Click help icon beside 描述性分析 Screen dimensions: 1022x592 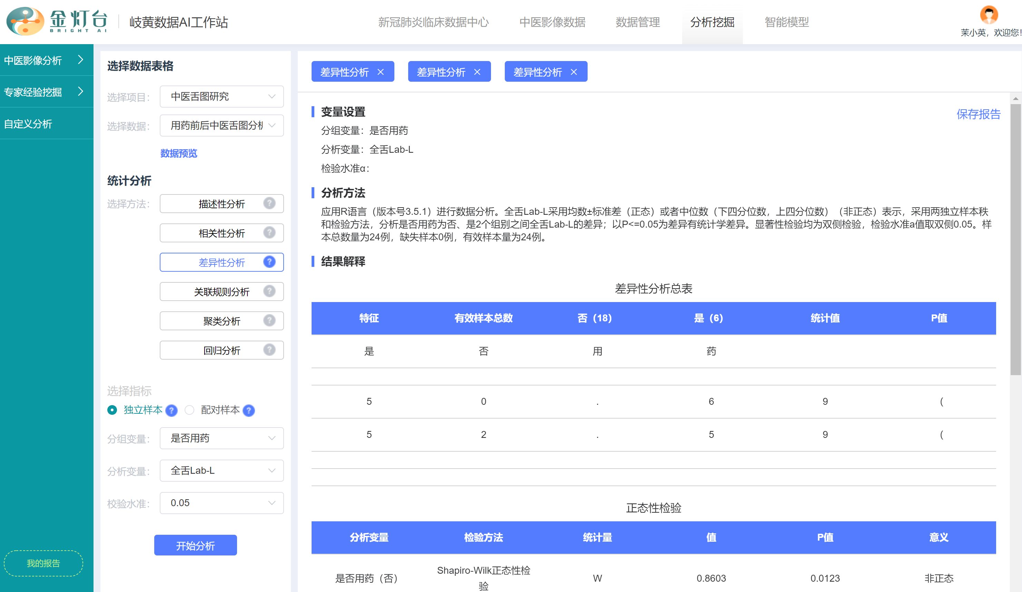click(x=269, y=203)
